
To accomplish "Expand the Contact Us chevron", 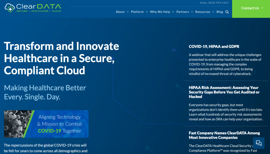I will [262, 8].
